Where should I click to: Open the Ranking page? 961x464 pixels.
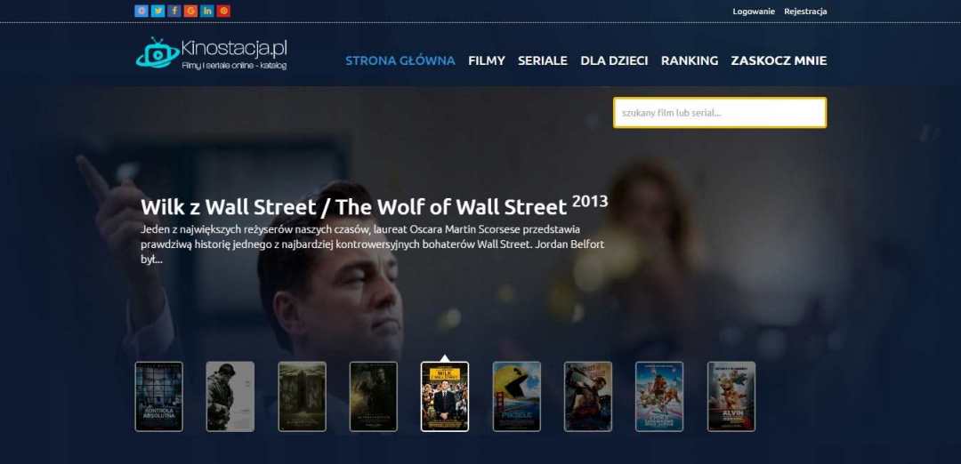coord(690,60)
